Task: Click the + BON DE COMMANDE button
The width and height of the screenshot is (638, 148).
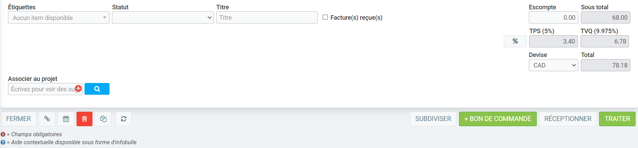Action: pos(498,119)
